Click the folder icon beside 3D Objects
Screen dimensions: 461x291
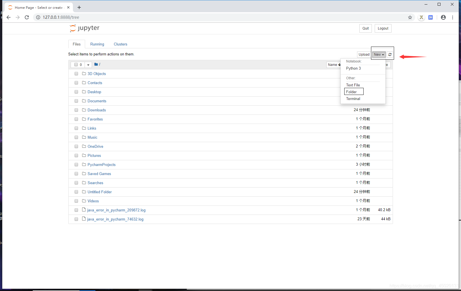coord(84,74)
